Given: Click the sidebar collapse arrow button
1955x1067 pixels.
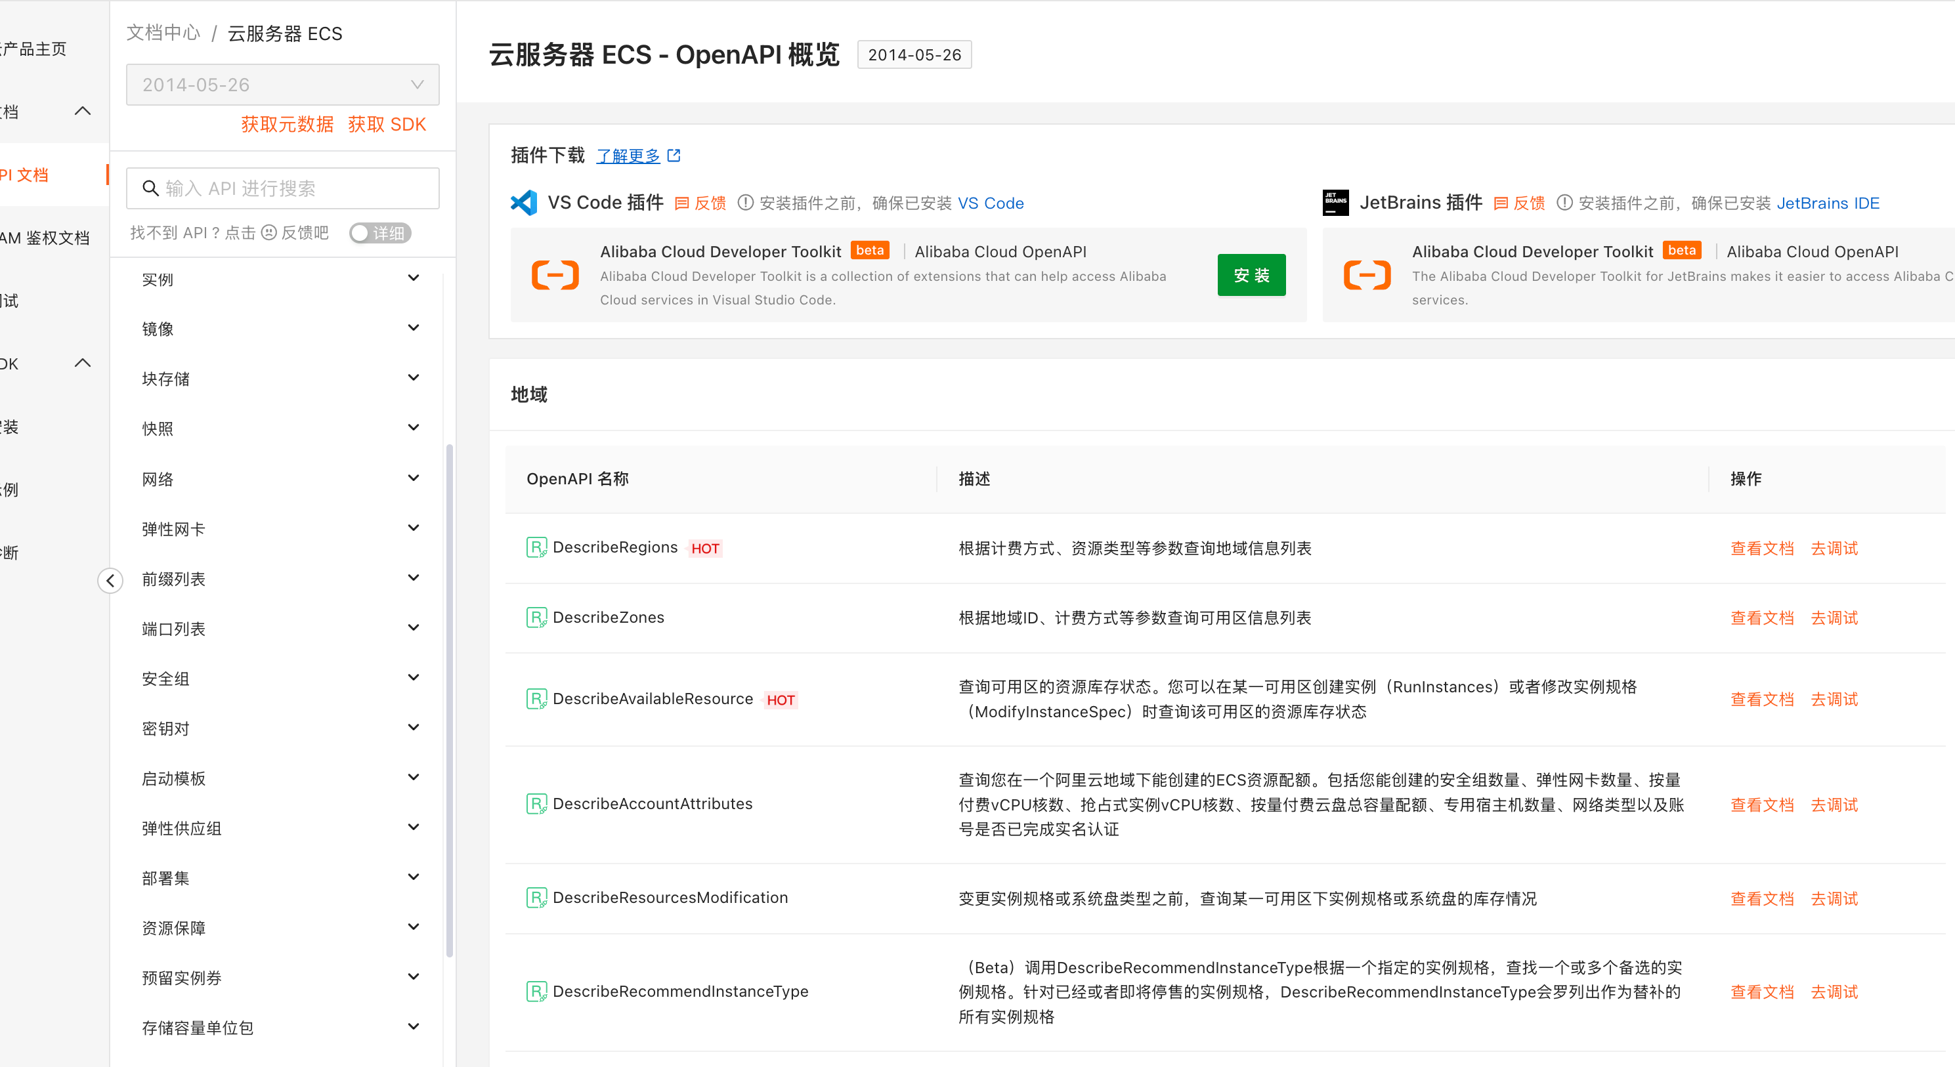Looking at the screenshot, I should [111, 581].
